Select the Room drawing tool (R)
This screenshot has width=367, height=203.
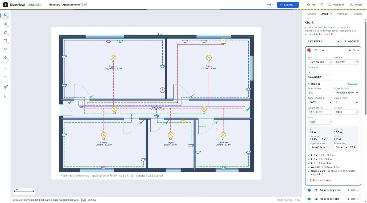(5, 41)
